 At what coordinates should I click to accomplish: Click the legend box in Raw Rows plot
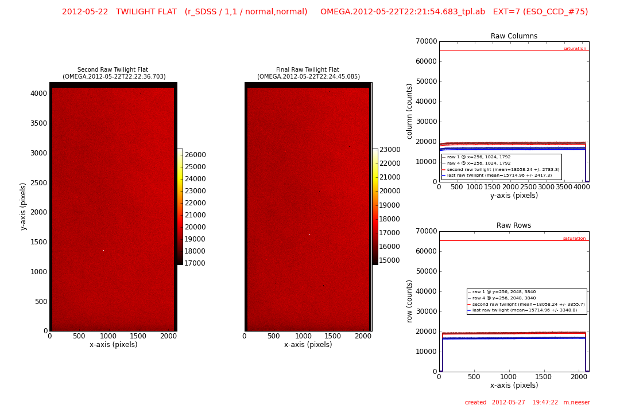point(526,301)
